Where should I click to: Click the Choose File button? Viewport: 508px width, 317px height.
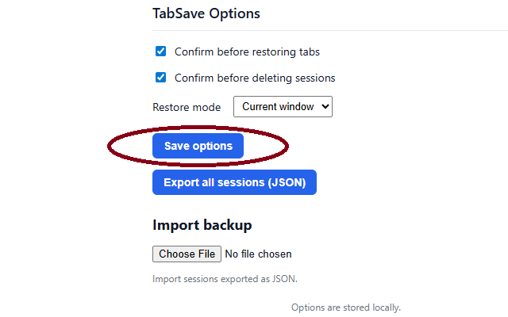187,254
